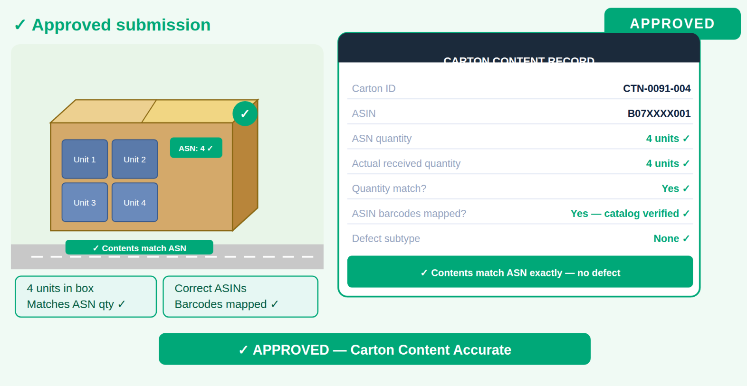747x386 pixels.
Task: Click the Quantity match Yes value
Action: point(675,188)
